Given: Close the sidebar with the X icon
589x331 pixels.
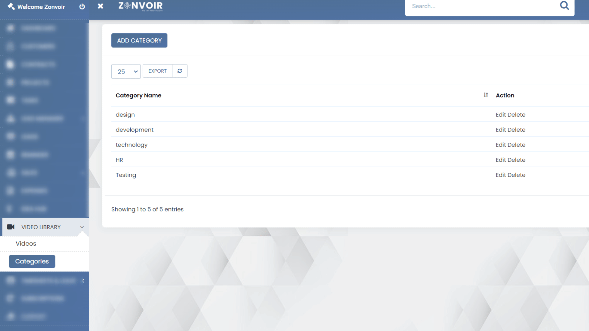Looking at the screenshot, I should point(100,6).
